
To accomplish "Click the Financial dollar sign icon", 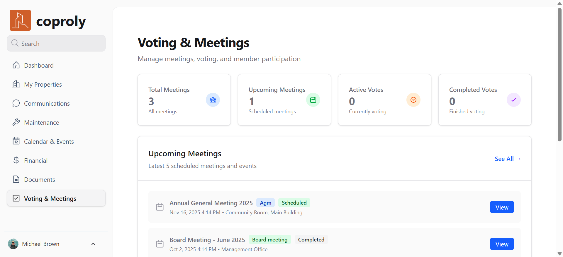I will pyautogui.click(x=16, y=160).
